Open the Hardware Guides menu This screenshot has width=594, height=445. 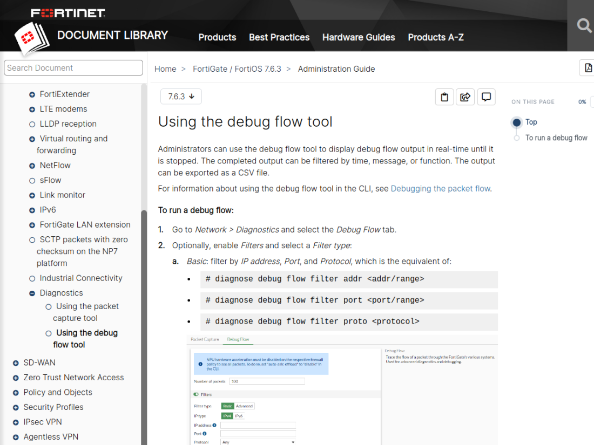click(x=359, y=37)
